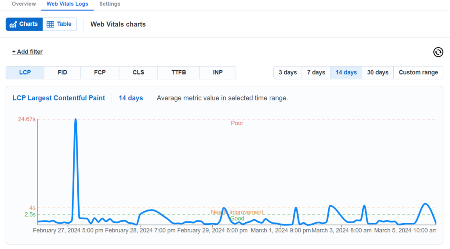The height and width of the screenshot is (249, 450).
Task: Click the February 27, 2024 5:00 pm label
Action: tap(68, 231)
